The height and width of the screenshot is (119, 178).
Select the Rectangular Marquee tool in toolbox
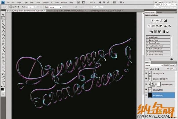click(x=3, y=18)
